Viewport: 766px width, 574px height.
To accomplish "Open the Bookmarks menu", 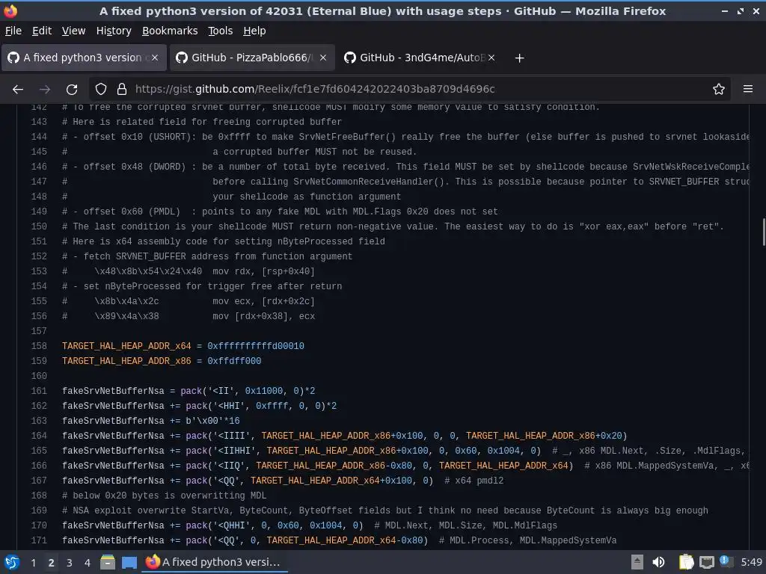I will coord(170,31).
